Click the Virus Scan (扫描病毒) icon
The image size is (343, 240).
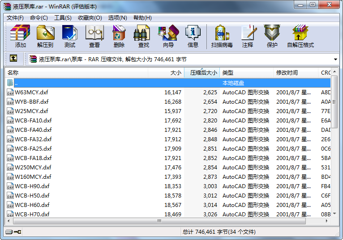click(222, 36)
